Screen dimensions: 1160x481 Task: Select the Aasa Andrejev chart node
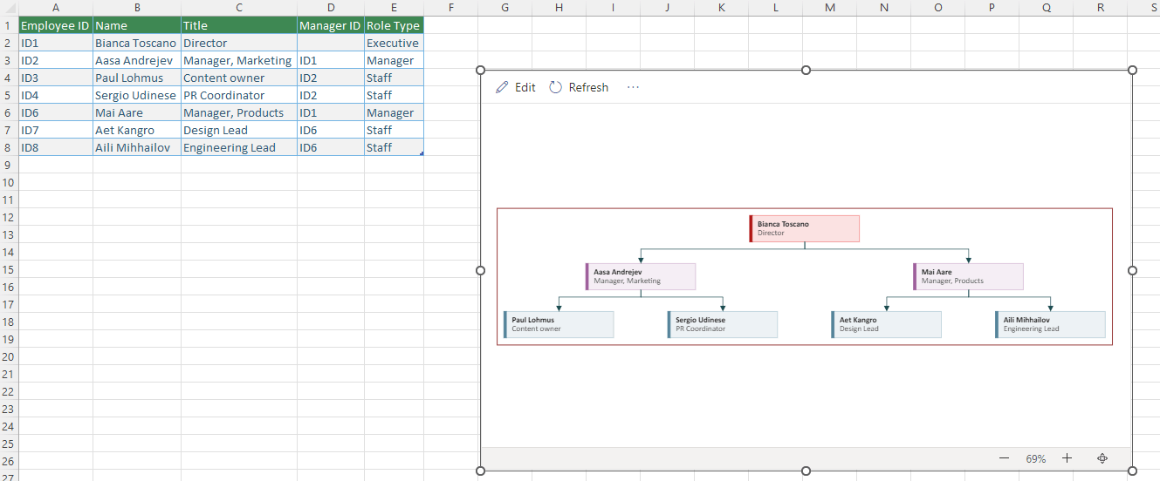coord(640,276)
